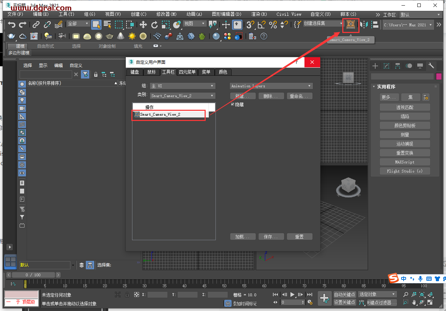This screenshot has width=446, height=311.
Task: Open the Animation Layers dropdown
Action: point(271,86)
